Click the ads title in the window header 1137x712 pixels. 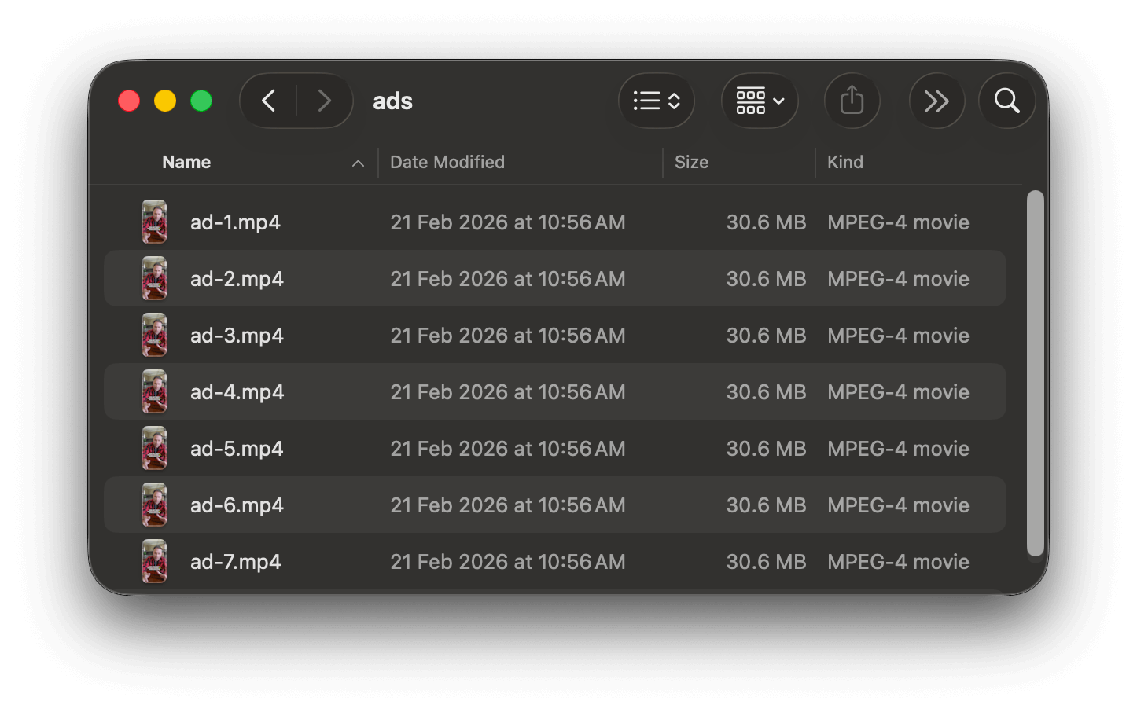pos(392,101)
